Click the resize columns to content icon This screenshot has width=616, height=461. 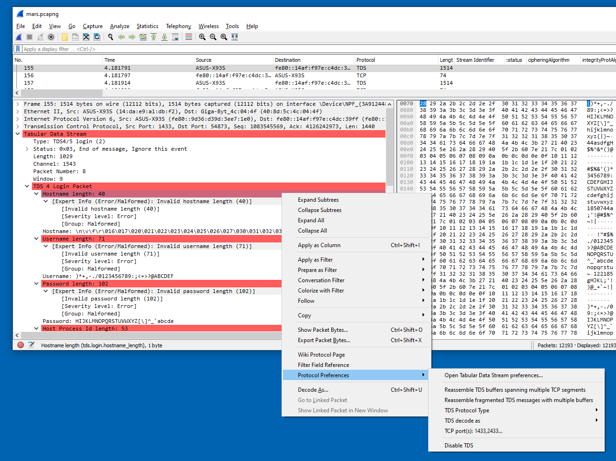tap(235, 37)
